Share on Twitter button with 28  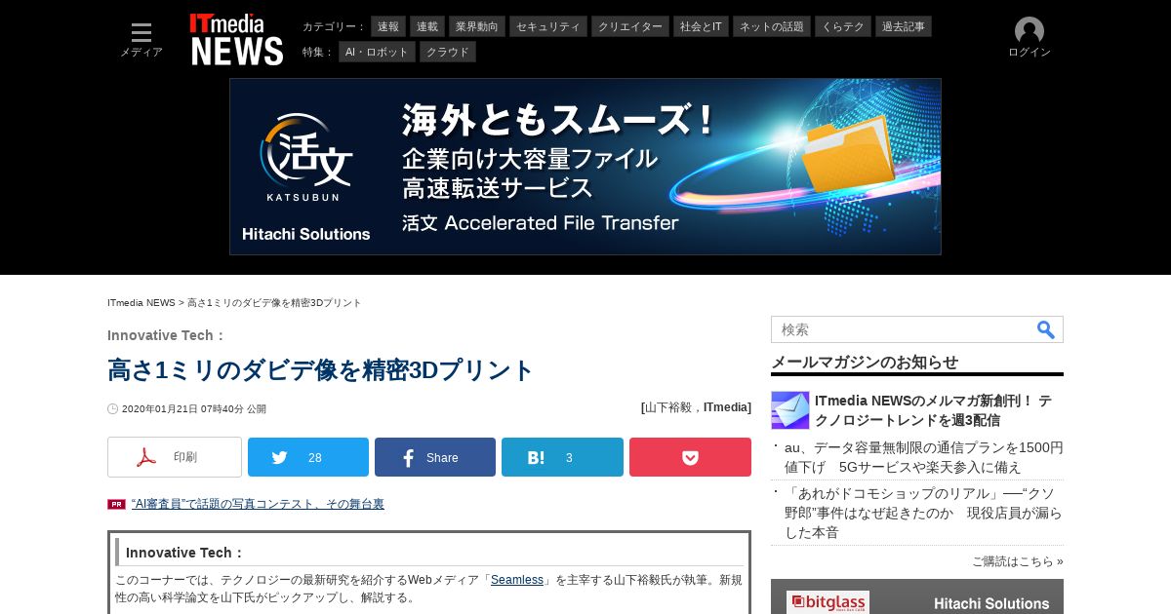coord(308,457)
